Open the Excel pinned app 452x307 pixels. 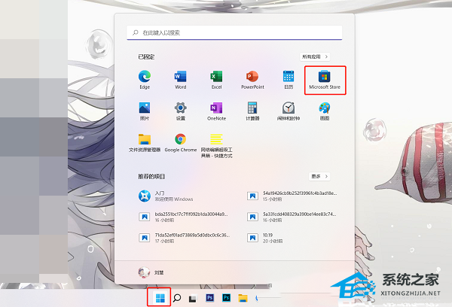click(x=216, y=78)
